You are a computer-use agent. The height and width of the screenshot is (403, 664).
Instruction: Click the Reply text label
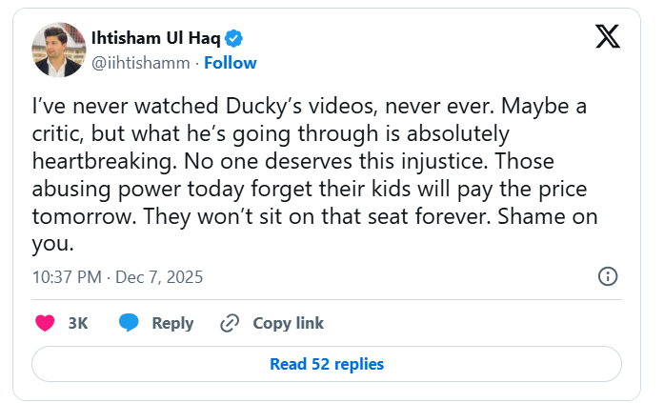(172, 323)
